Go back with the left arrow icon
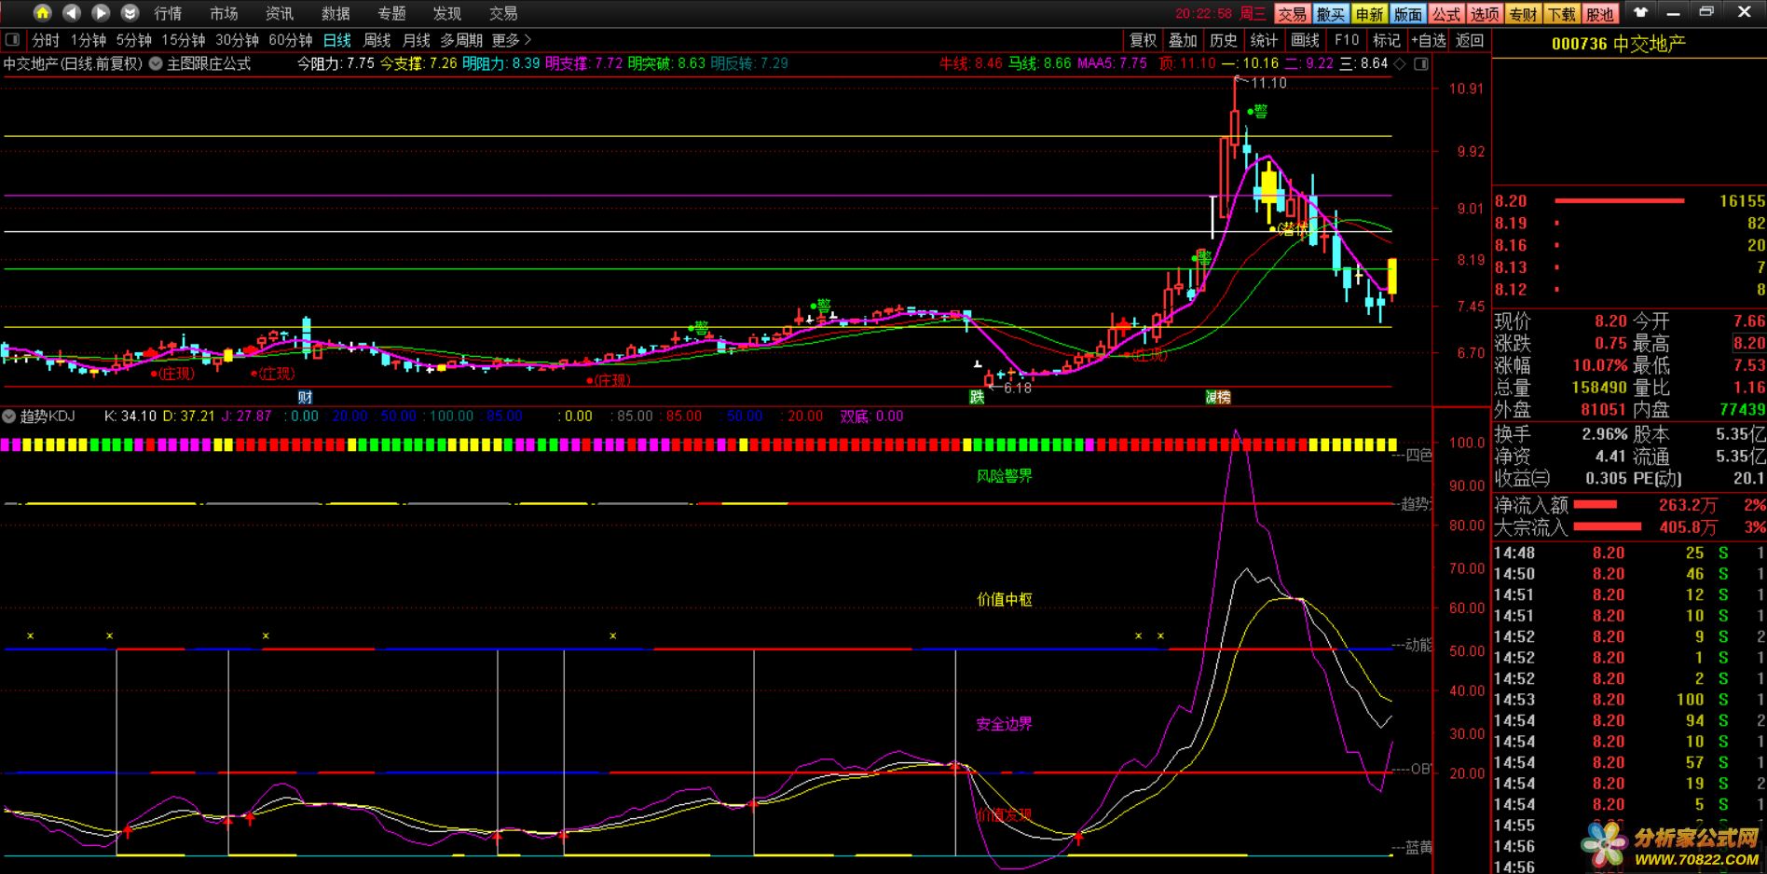The height and width of the screenshot is (874, 1767). 72,13
